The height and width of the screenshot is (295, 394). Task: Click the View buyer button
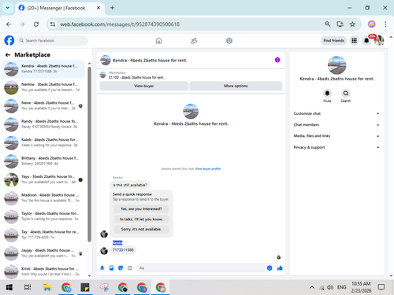click(144, 86)
